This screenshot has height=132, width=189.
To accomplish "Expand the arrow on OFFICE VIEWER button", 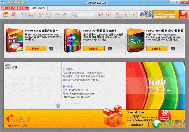I will tap(28, 9).
